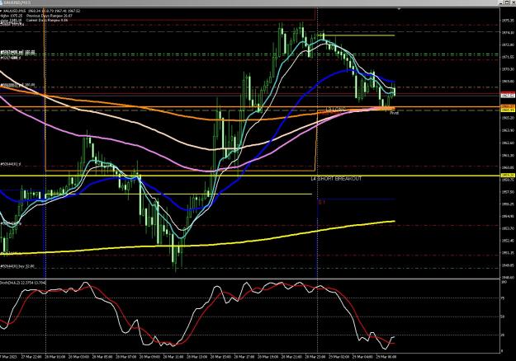Select the L3 LONG label
Viewport: 516px width, 361px height.
click(x=334, y=109)
